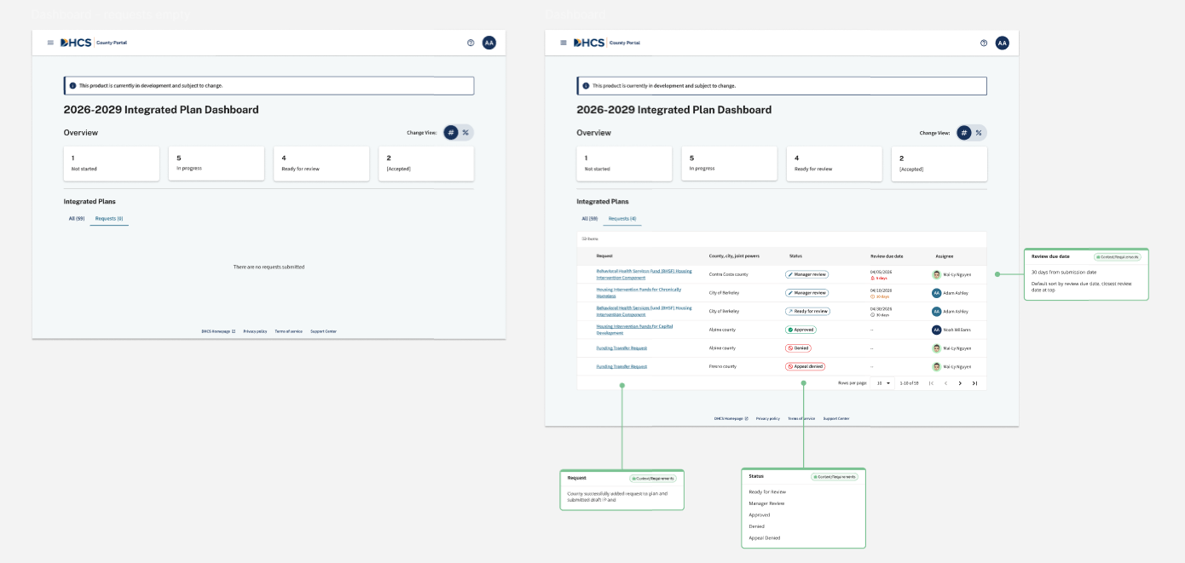Click 'There are no requests submitted' message
This screenshot has height=563, width=1185.
point(269,267)
